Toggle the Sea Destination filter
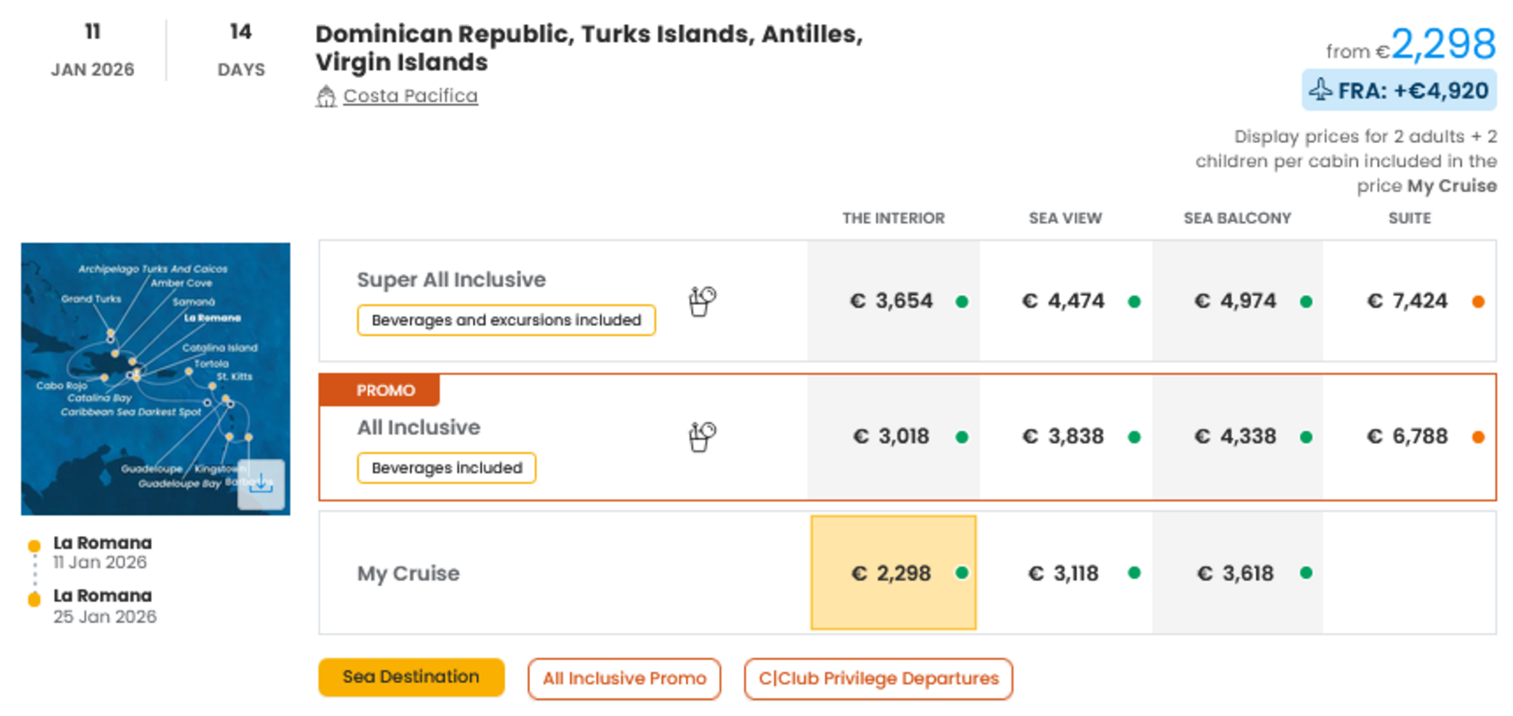 point(411,678)
